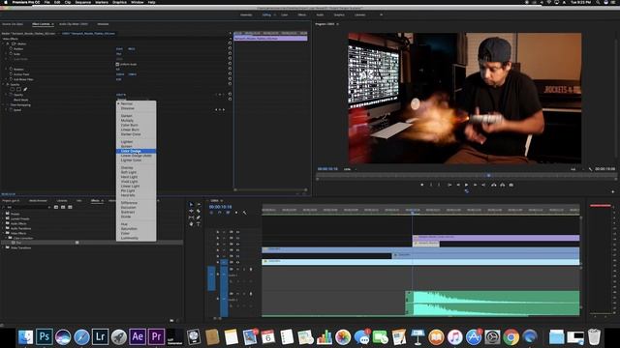The image size is (620, 348).
Task: Open Lightroom from the Dock
Action: click(x=100, y=337)
